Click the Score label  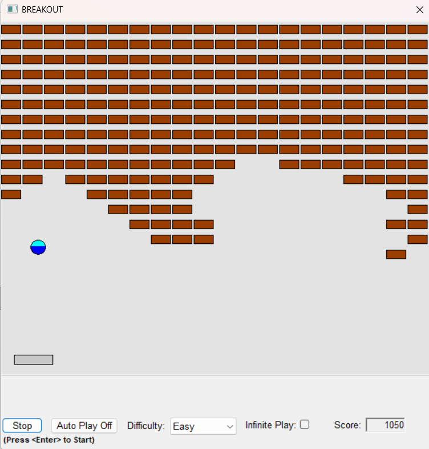coord(347,425)
